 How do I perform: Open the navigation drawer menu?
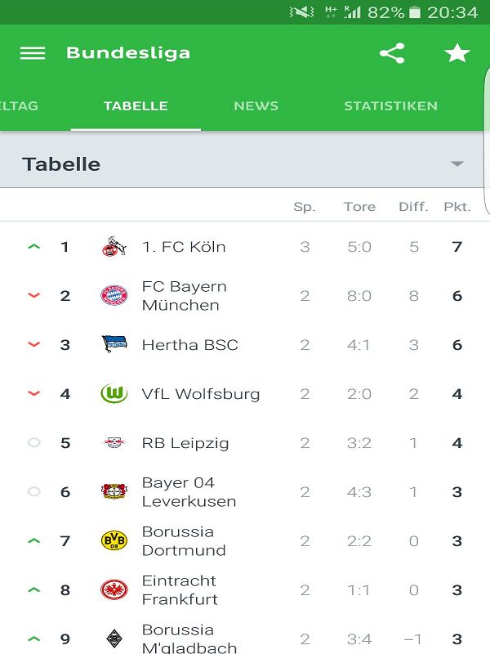point(32,53)
